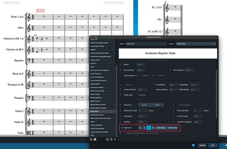Click the Timpani staff label in score
227x149 pixels.
(x=19, y=98)
